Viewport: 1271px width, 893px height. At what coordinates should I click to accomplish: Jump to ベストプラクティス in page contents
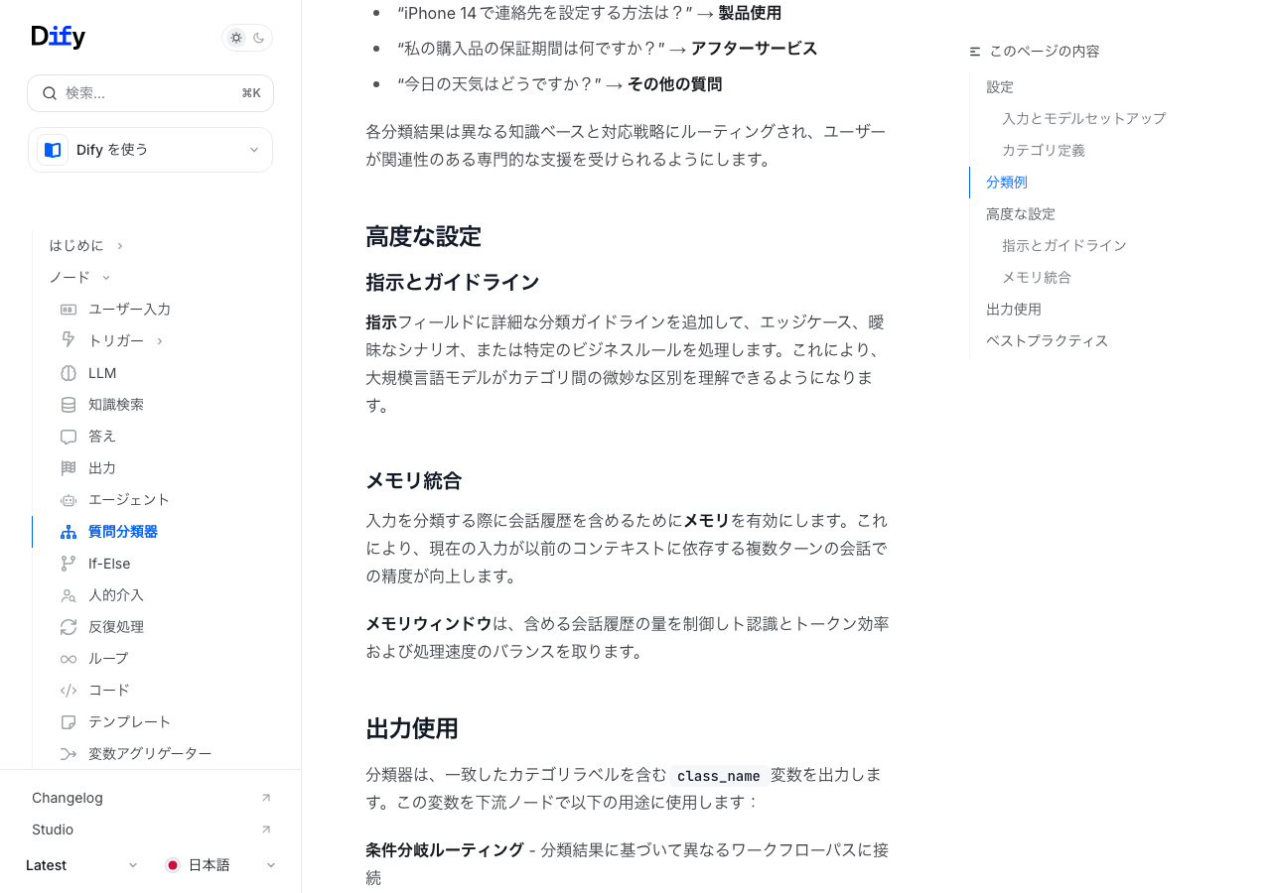[x=1047, y=341]
